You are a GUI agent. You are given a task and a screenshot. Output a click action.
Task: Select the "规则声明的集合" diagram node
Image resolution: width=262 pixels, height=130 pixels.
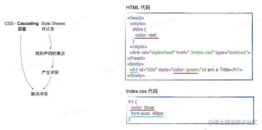pos(50,54)
